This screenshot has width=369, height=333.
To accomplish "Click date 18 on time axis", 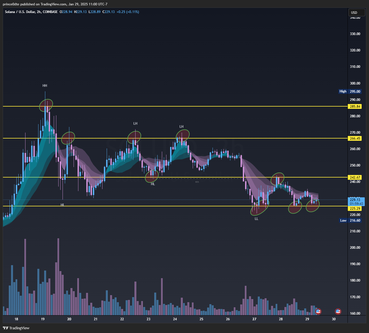I will (16, 319).
